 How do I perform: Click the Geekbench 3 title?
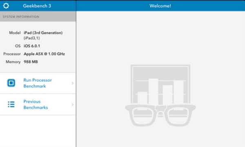click(x=37, y=6)
